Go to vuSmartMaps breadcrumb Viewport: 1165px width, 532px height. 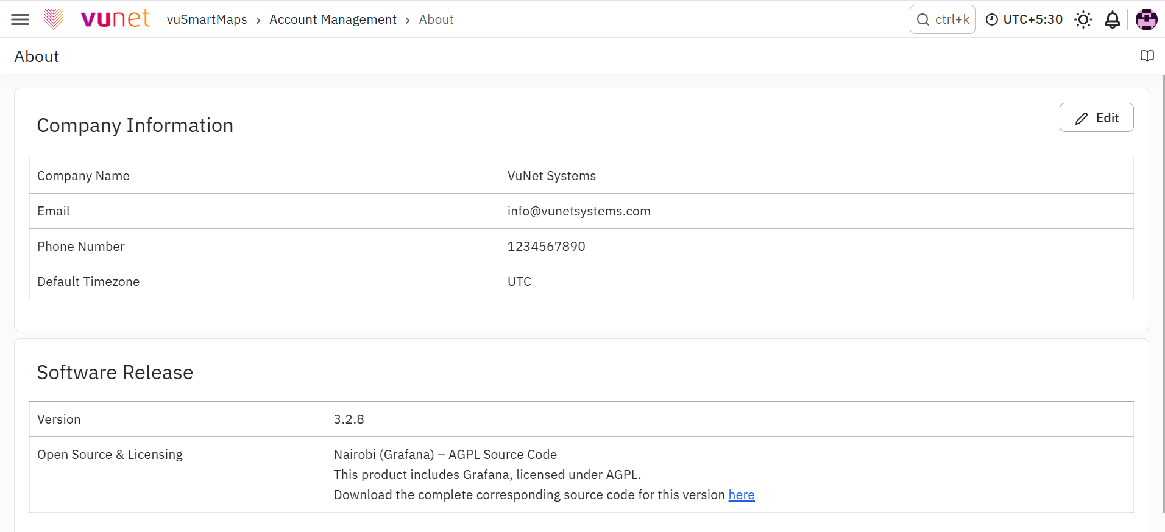click(207, 19)
